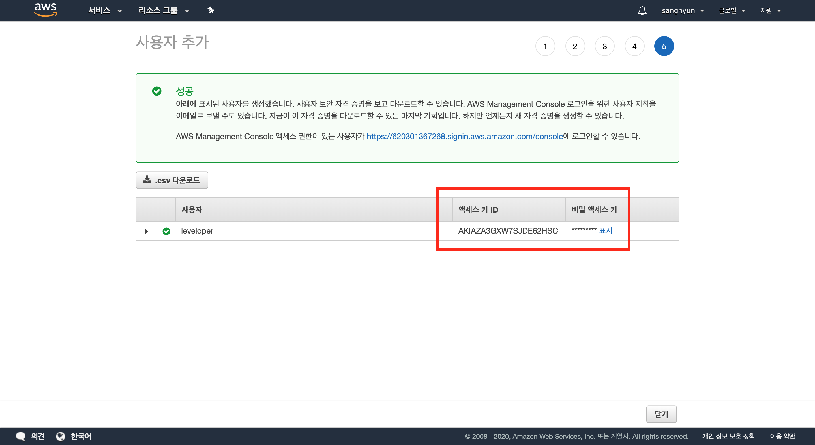The image size is (815, 445).
Task: Show the secret access key
Action: [605, 230]
